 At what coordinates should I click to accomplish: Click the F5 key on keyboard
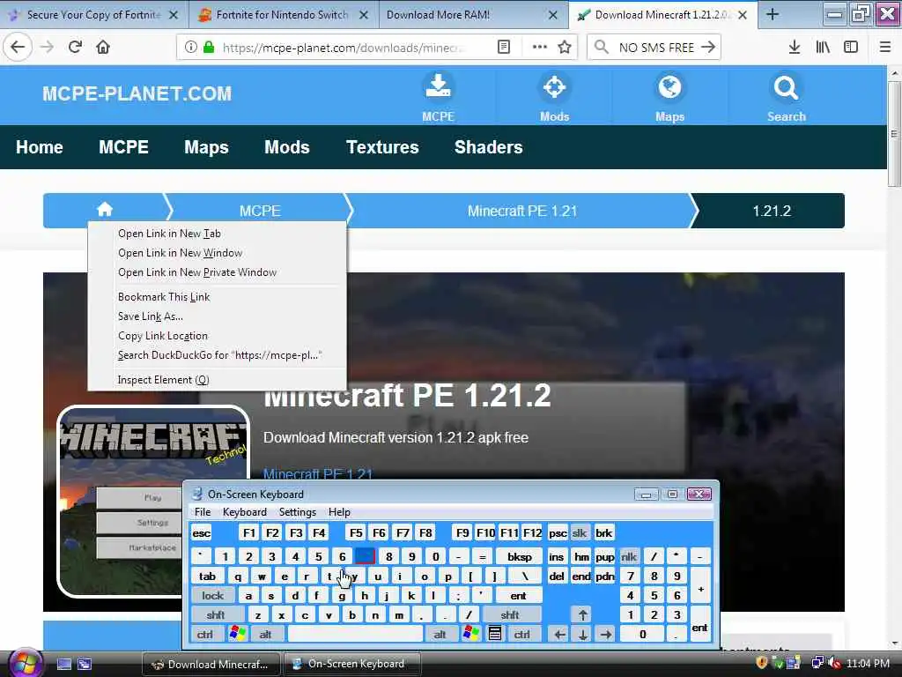(356, 533)
